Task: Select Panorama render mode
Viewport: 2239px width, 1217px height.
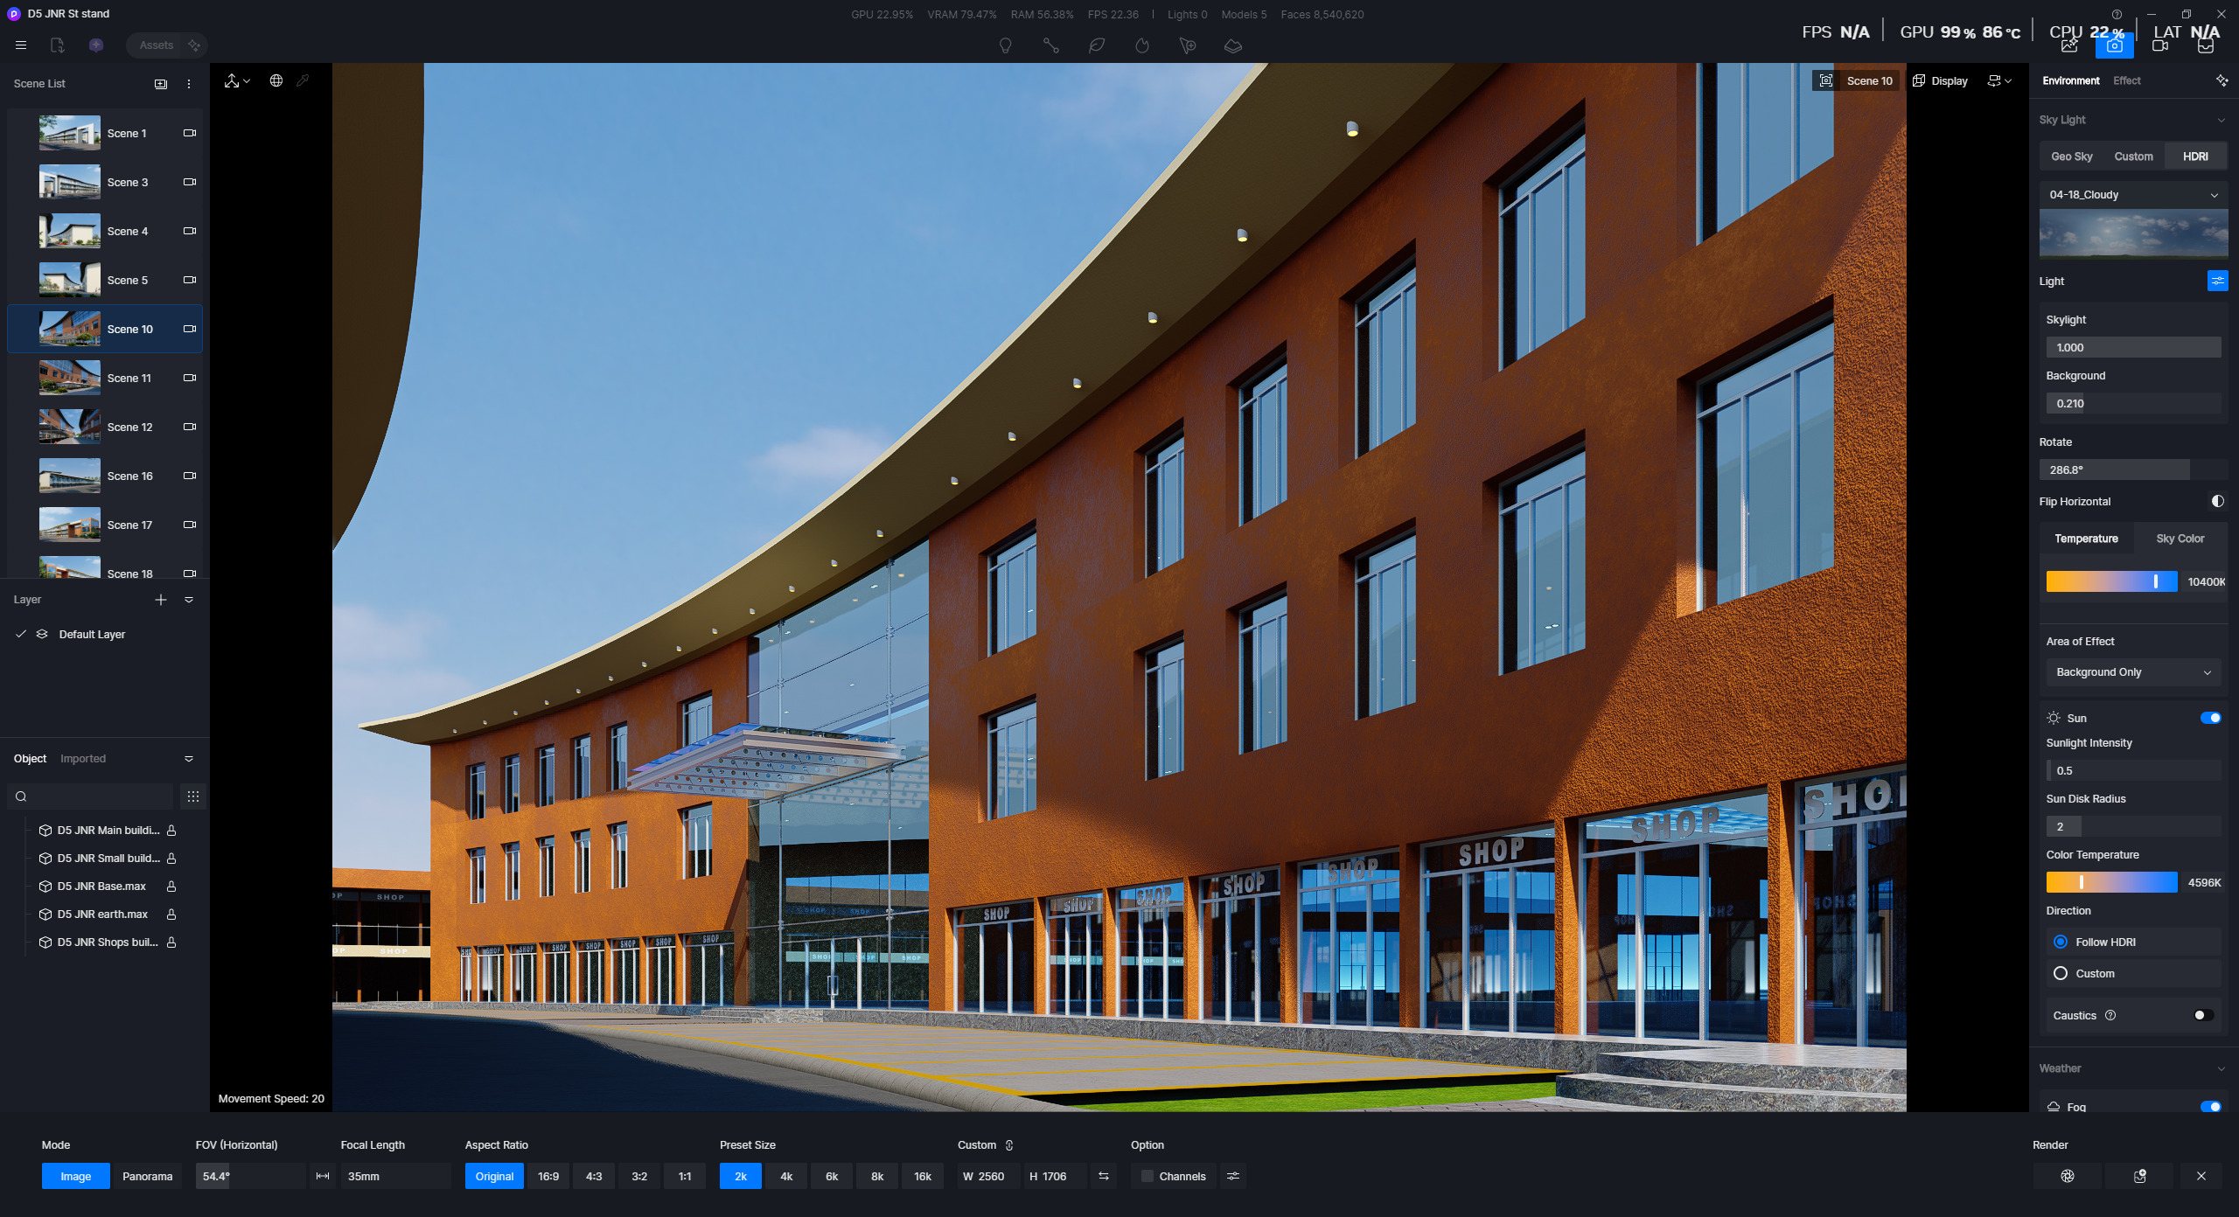Action: coord(147,1176)
